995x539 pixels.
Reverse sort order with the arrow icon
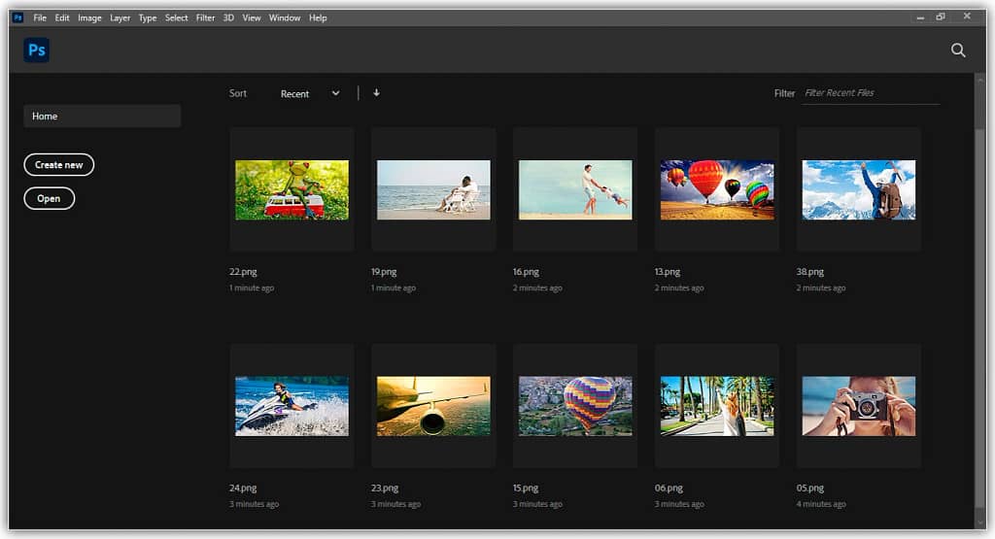pos(376,93)
